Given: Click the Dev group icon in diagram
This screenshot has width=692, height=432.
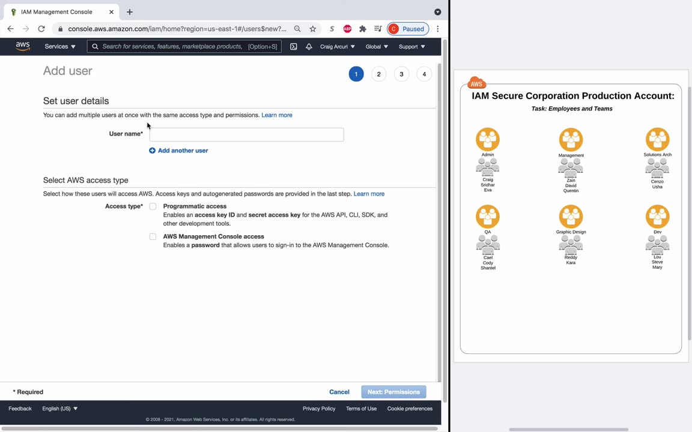Looking at the screenshot, I should coord(658,217).
